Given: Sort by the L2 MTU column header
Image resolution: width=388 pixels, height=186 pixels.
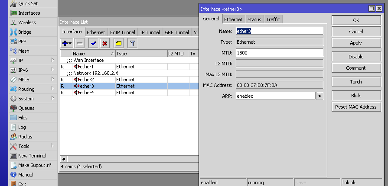Looking at the screenshot, I should [179, 54].
